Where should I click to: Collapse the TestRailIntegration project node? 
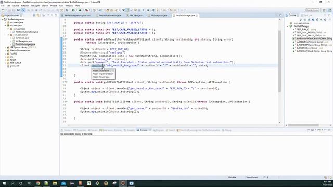[3, 19]
